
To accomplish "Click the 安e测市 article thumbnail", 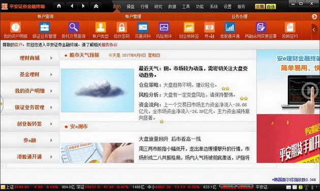I will coord(98,152).
